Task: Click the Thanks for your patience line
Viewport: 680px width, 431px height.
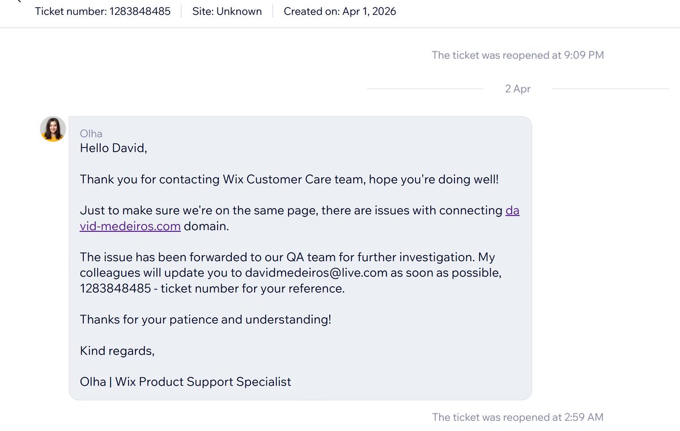Action: 206,319
